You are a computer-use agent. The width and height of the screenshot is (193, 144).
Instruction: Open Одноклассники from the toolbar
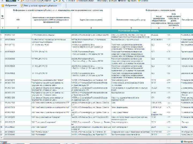coord(85,1)
